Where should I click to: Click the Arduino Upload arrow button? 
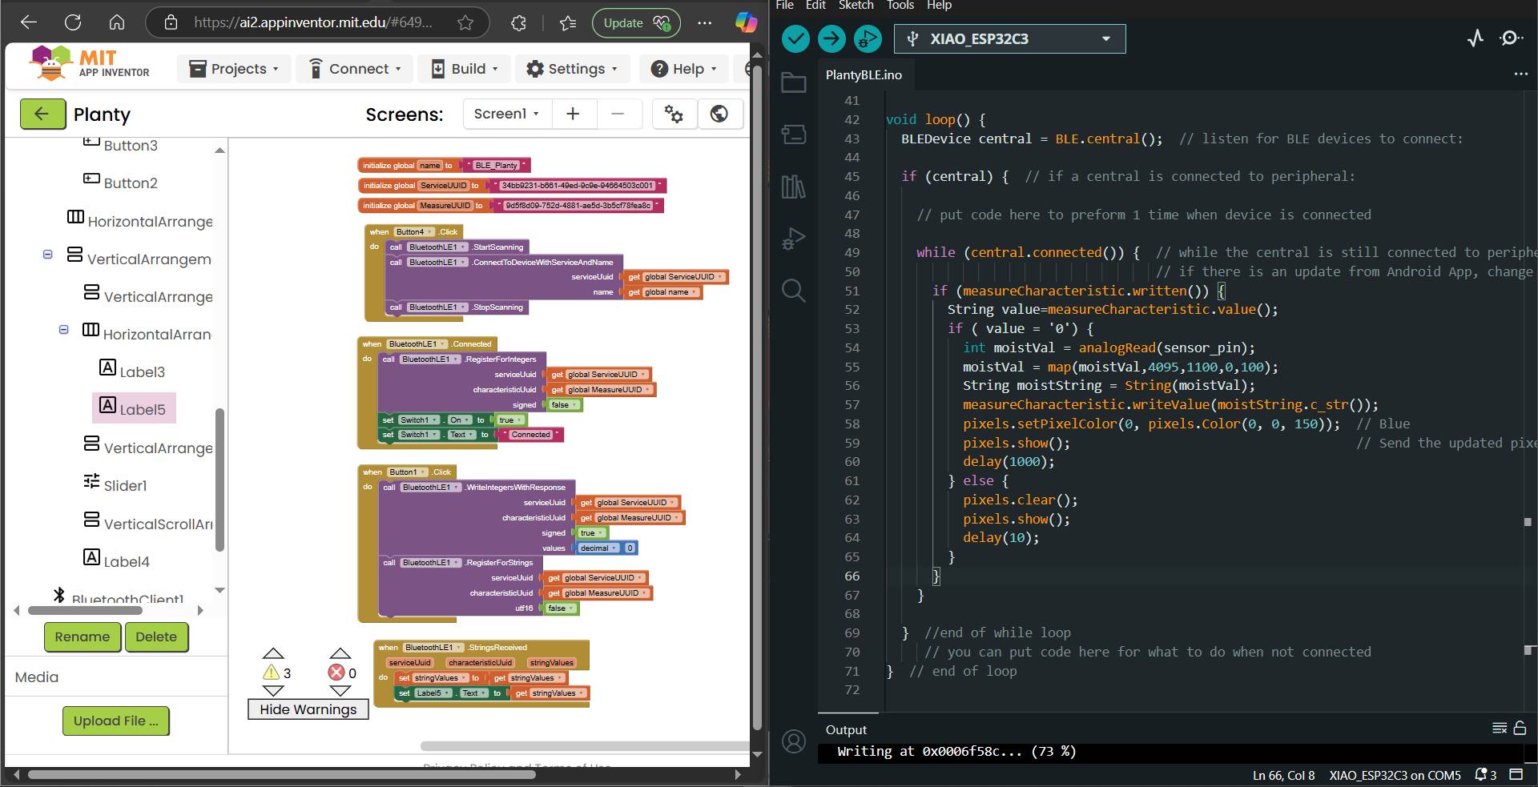point(831,38)
